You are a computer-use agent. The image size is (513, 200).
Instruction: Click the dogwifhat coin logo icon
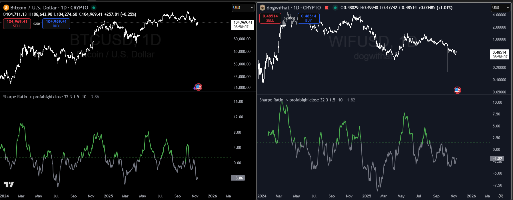[262, 8]
